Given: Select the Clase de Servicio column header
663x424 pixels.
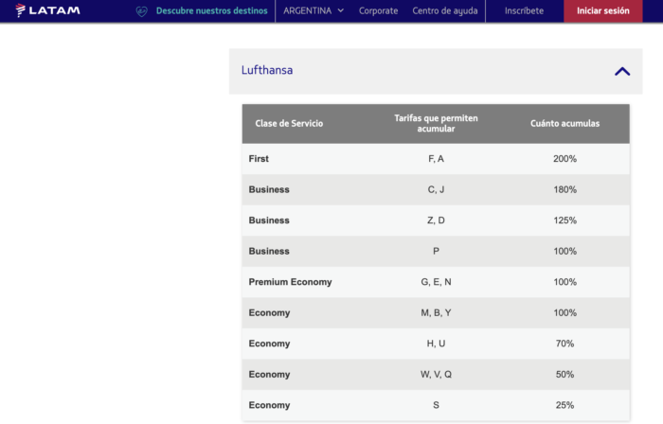Looking at the screenshot, I should click(x=289, y=123).
